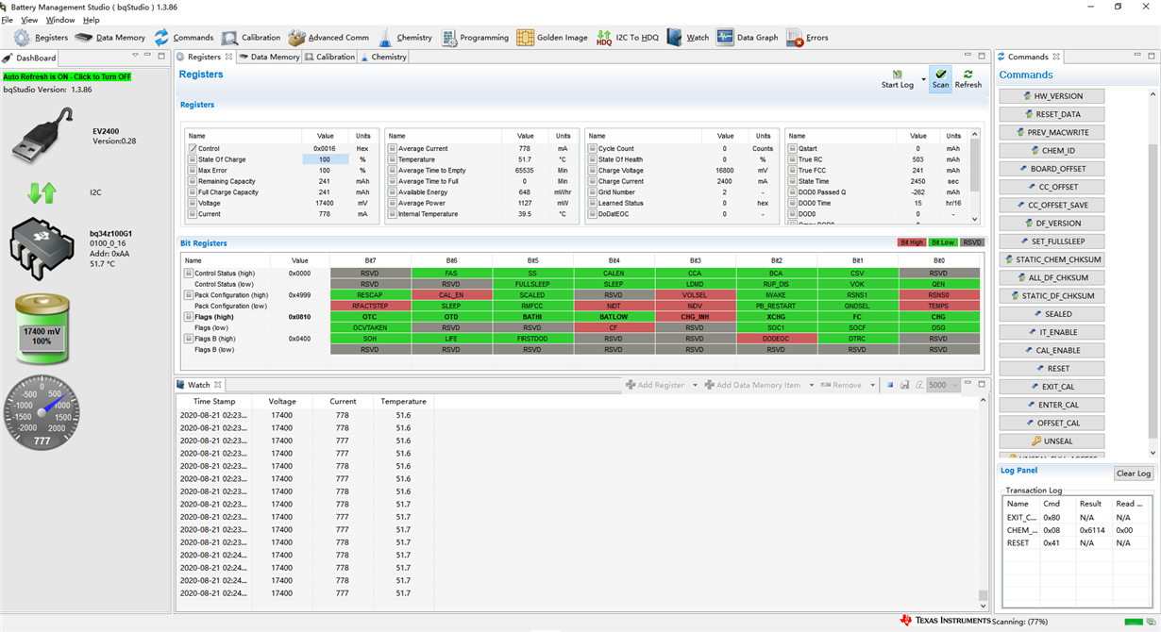Open Data Memory from the toolbar
The image size is (1161, 632).
pos(110,38)
